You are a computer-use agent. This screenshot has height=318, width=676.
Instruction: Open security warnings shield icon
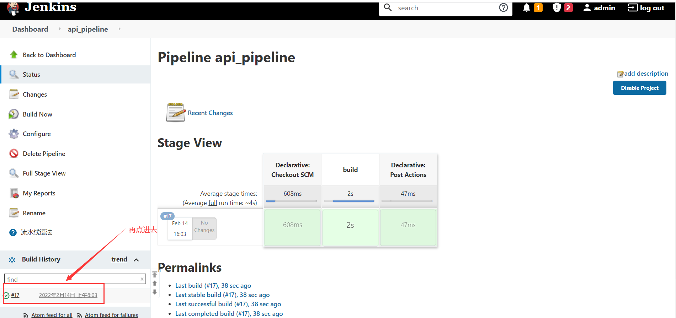(x=557, y=8)
